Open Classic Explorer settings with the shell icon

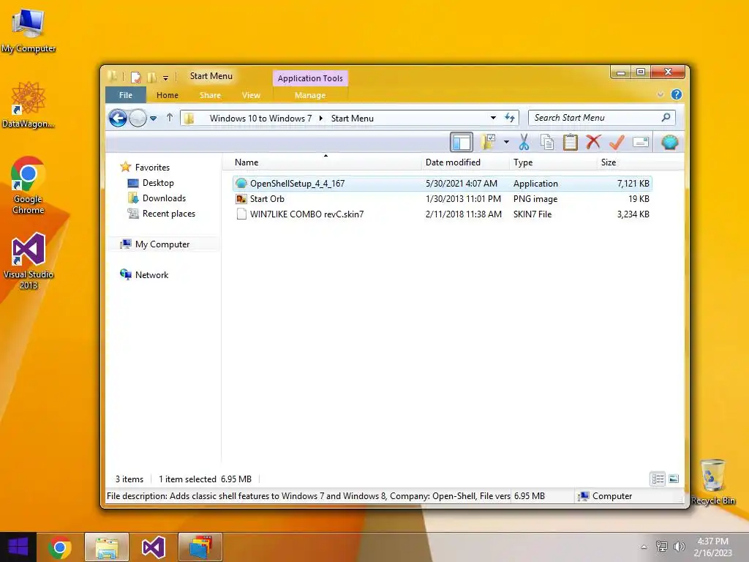[x=669, y=142]
